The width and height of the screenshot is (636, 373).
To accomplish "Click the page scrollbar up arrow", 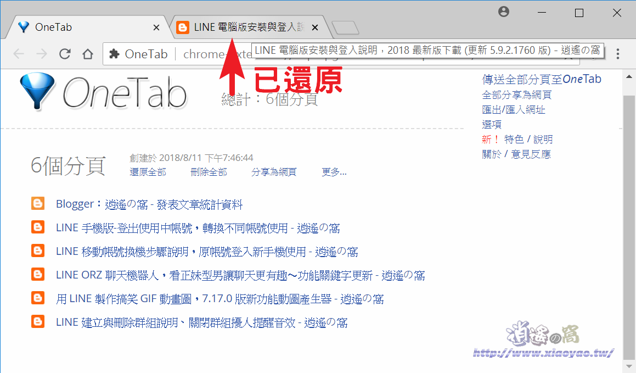I will (629, 77).
